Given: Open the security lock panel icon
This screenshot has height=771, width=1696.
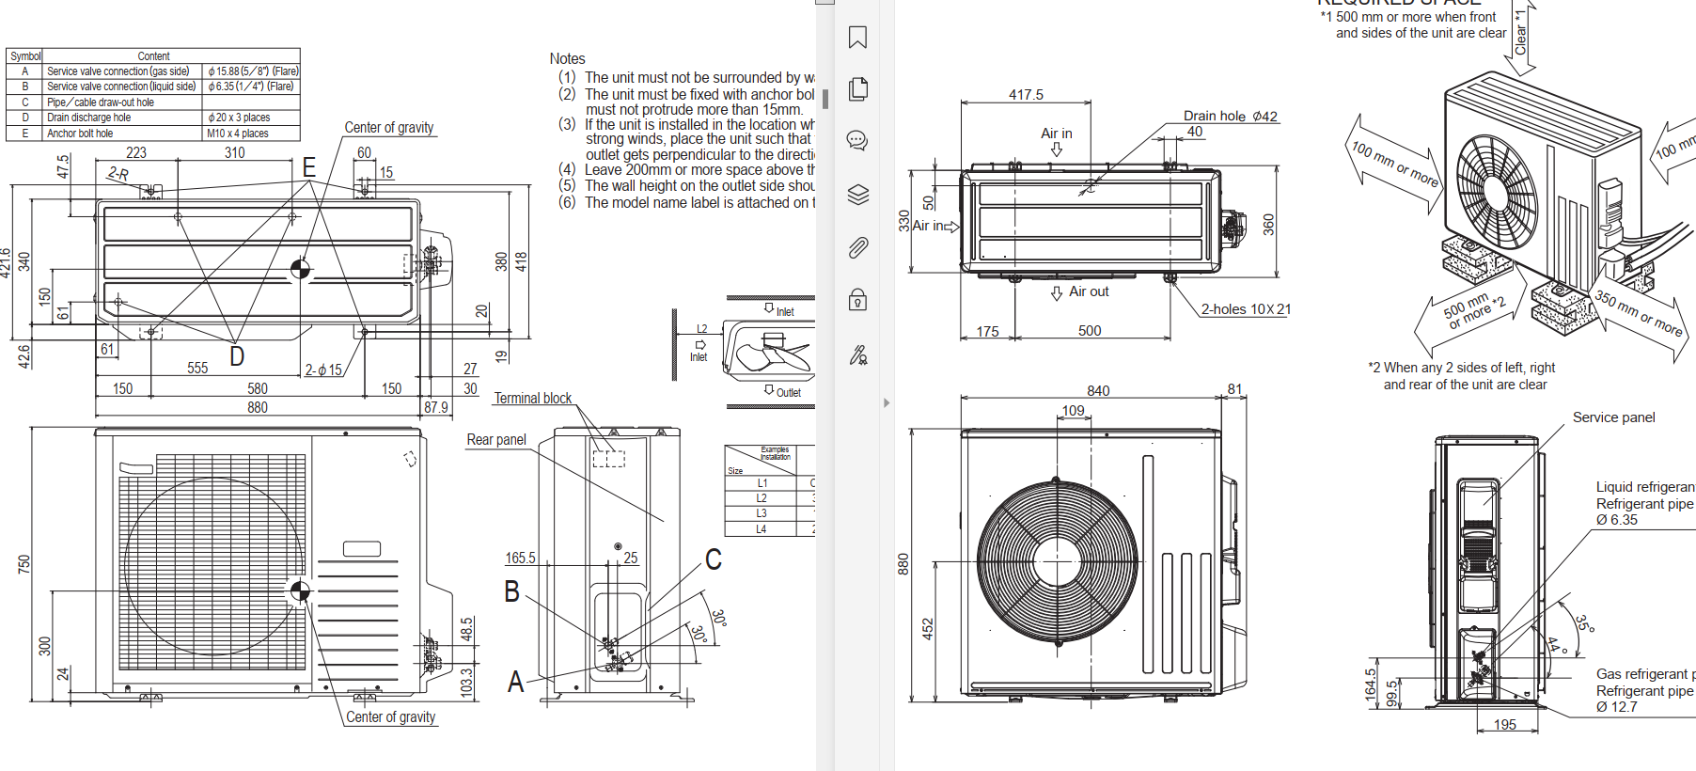Looking at the screenshot, I should pos(857,300).
